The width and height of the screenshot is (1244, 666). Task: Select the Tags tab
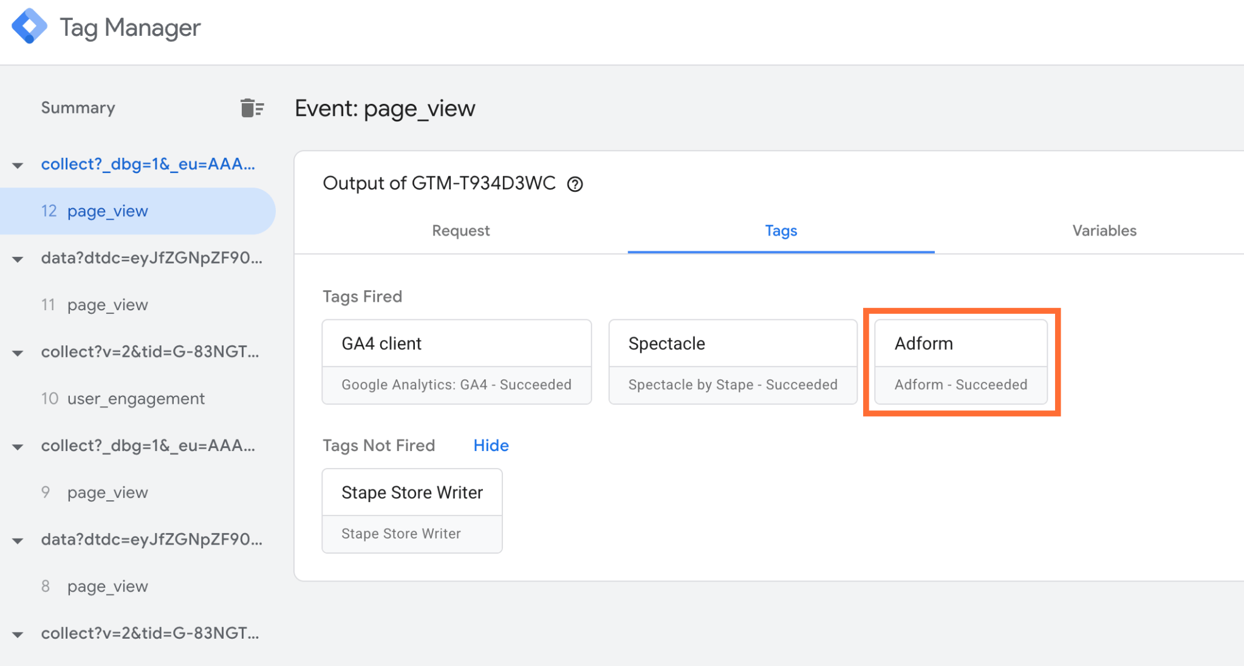(781, 231)
